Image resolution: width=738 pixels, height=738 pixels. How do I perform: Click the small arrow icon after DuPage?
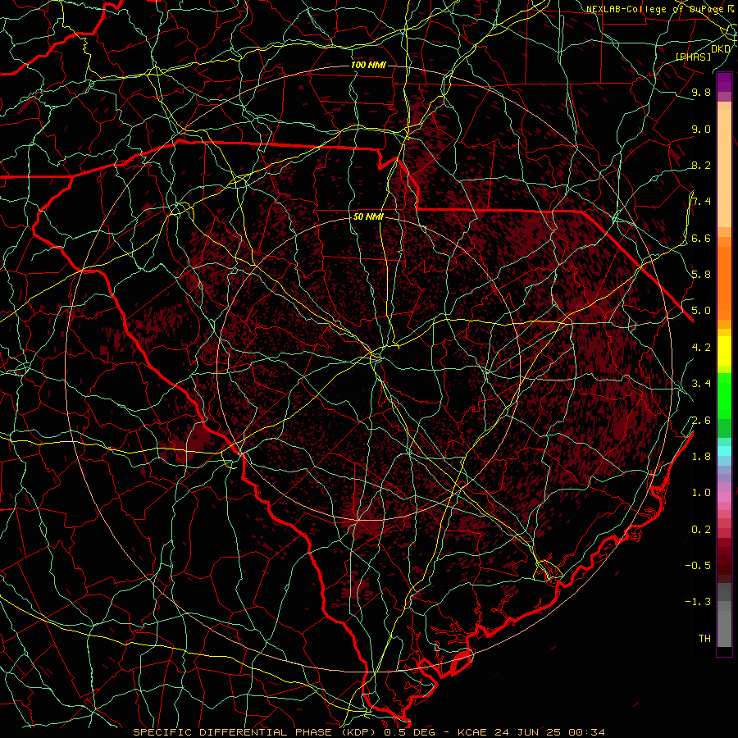(x=730, y=8)
